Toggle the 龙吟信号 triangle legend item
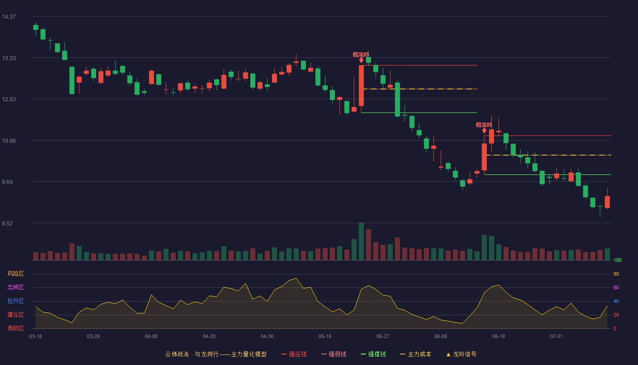This screenshot has height=365, width=638. [x=461, y=354]
